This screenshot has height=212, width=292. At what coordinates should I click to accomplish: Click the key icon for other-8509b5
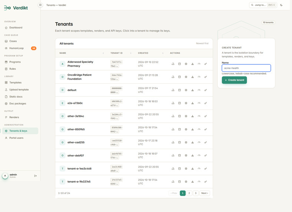205,129
